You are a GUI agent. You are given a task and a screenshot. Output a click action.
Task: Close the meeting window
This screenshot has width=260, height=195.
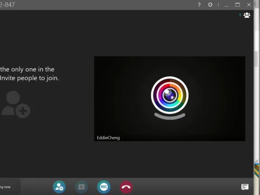coord(249,5)
